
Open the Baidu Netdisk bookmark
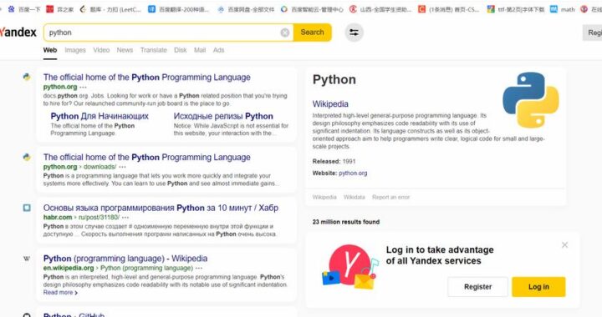(x=246, y=9)
